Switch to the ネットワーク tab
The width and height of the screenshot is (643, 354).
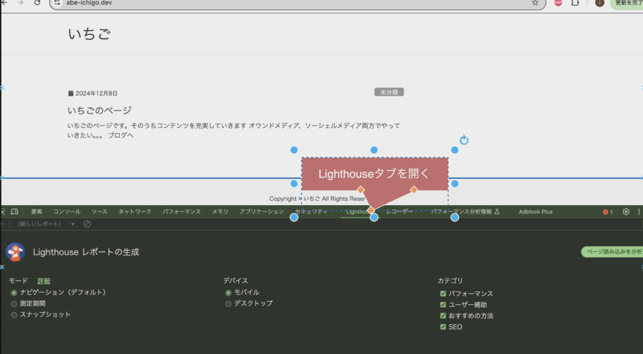[135, 212]
